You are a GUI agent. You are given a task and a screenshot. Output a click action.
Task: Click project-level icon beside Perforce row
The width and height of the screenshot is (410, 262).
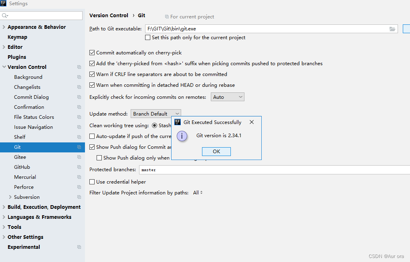(79, 187)
